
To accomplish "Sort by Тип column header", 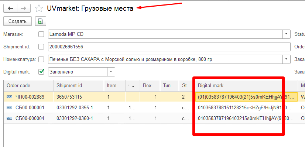I will (x=169, y=86).
